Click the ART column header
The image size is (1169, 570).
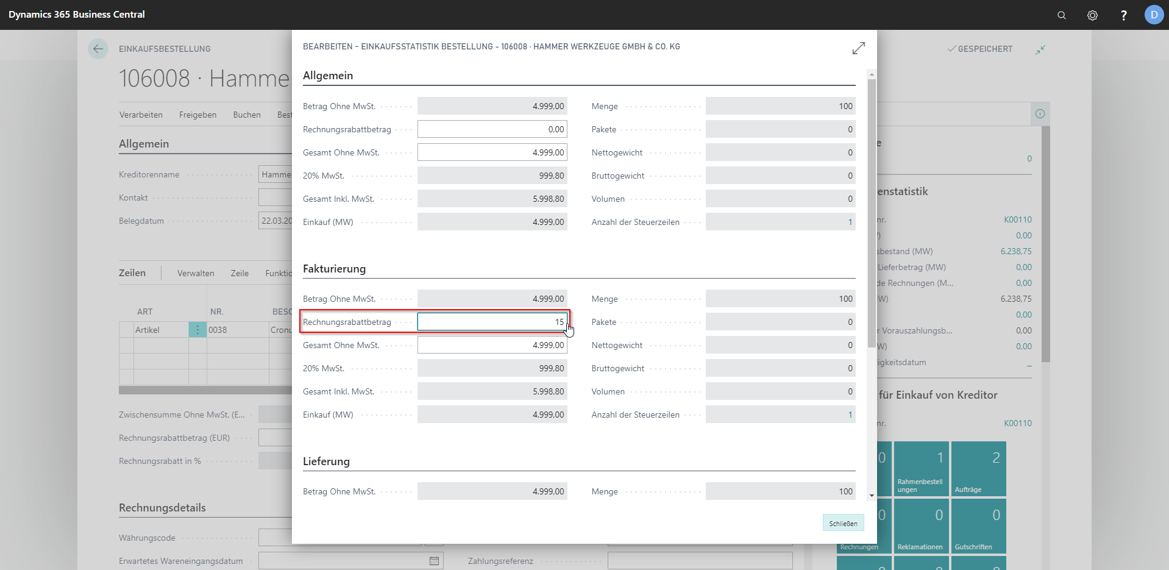point(144,312)
